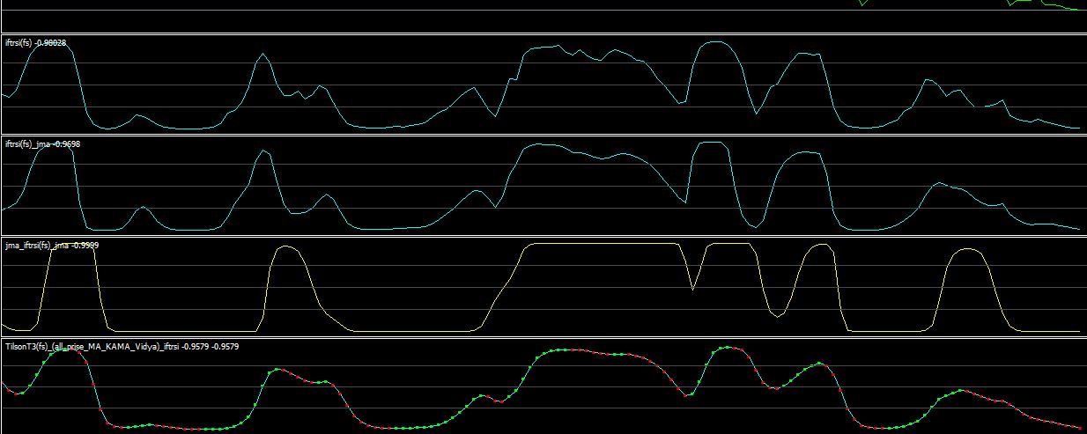This screenshot has width=1087, height=434.
Task: Select the TilsonT3(fs) KAMA Vidya iftrsi label
Action: tap(122, 347)
